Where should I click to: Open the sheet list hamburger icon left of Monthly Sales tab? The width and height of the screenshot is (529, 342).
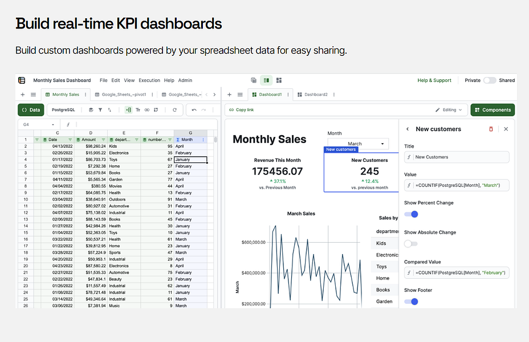click(x=33, y=95)
